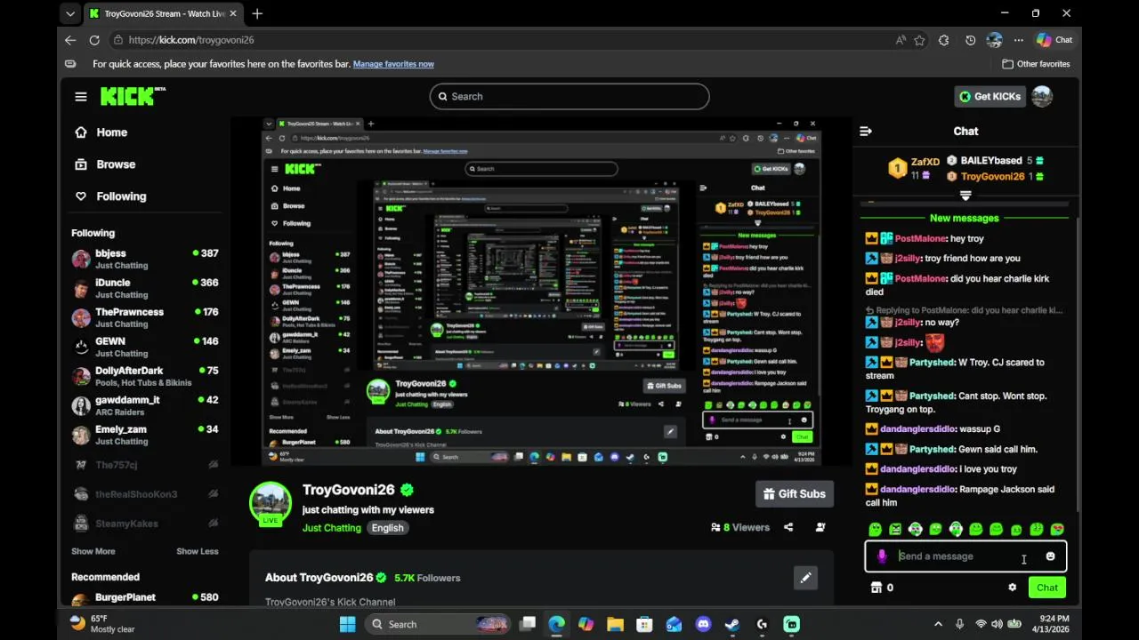The width and height of the screenshot is (1139, 640).
Task: Open iDuncle channel in Following list
Action: pos(146,288)
